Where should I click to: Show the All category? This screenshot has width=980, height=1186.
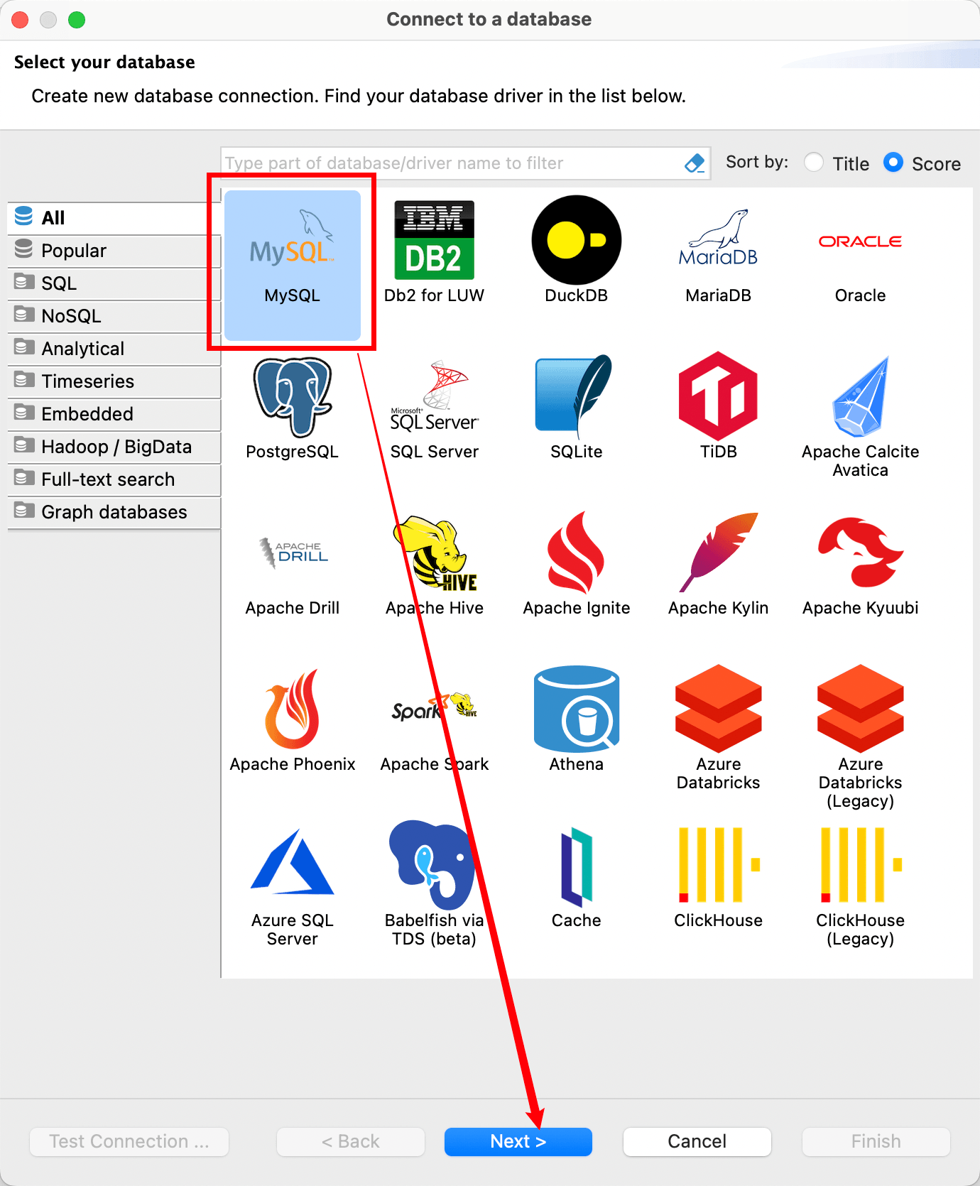(x=114, y=218)
